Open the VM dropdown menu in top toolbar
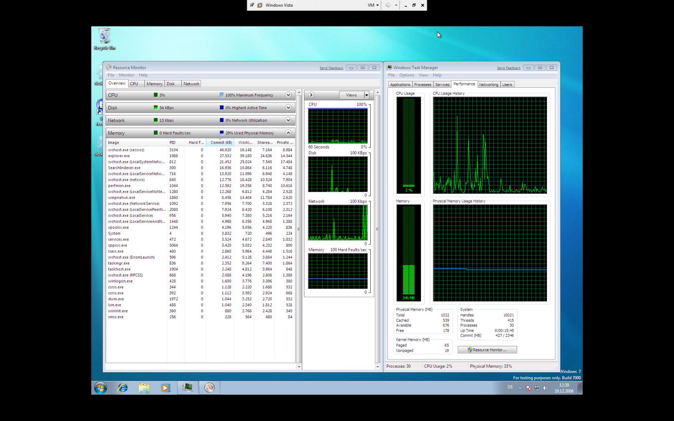 (x=373, y=5)
